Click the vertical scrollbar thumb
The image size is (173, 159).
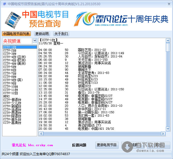(168, 47)
